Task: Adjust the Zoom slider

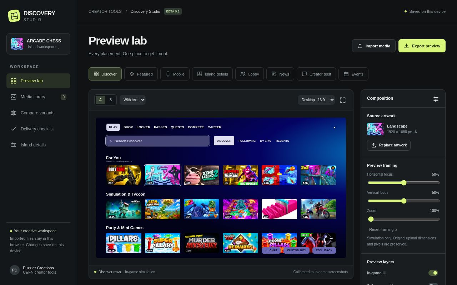Action: pyautogui.click(x=403, y=219)
